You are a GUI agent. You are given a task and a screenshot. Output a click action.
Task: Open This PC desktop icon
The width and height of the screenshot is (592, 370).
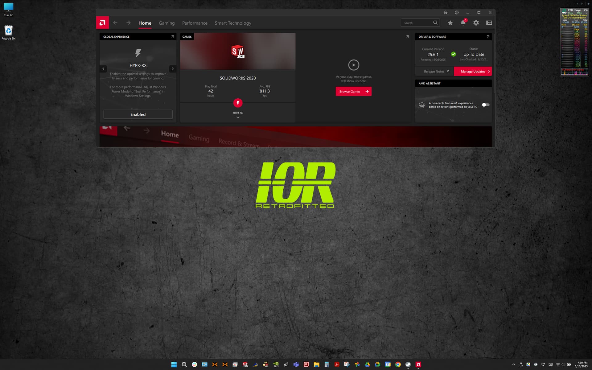point(8,10)
